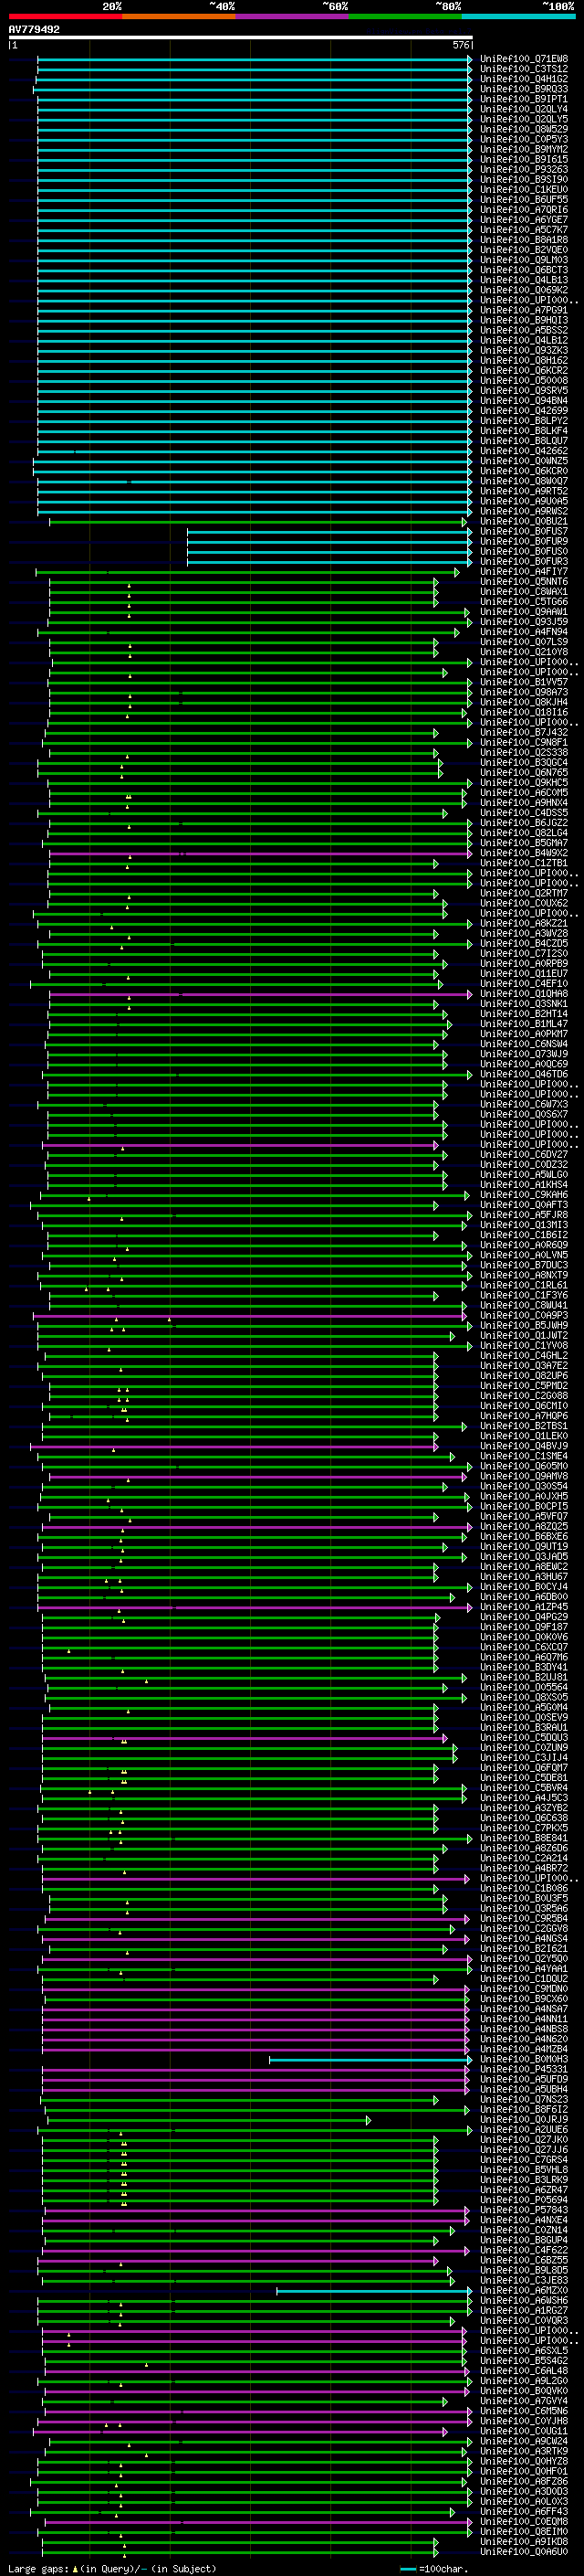Click the query end position 576
This screenshot has height=2576, width=584.
point(461,45)
